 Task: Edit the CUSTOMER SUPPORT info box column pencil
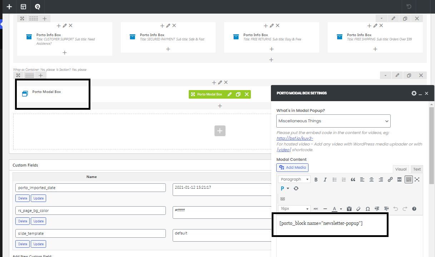click(65, 26)
